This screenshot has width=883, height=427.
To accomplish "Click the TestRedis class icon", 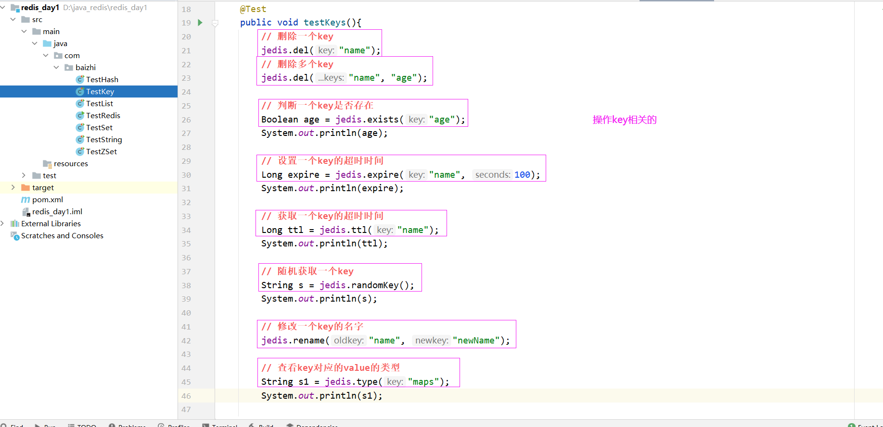I will [x=80, y=115].
